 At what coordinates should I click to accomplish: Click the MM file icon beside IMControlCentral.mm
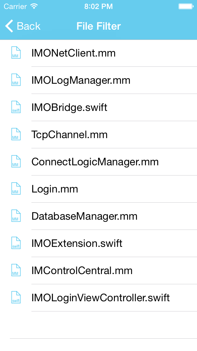[x=16, y=270]
